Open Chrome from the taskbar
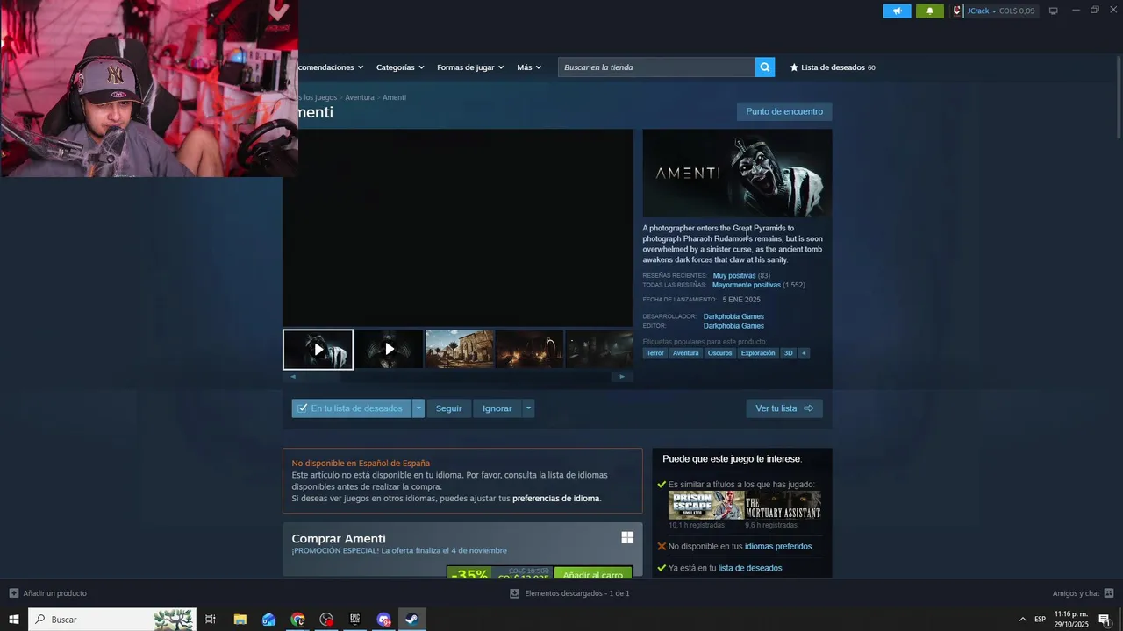This screenshot has height=631, width=1123. click(297, 620)
